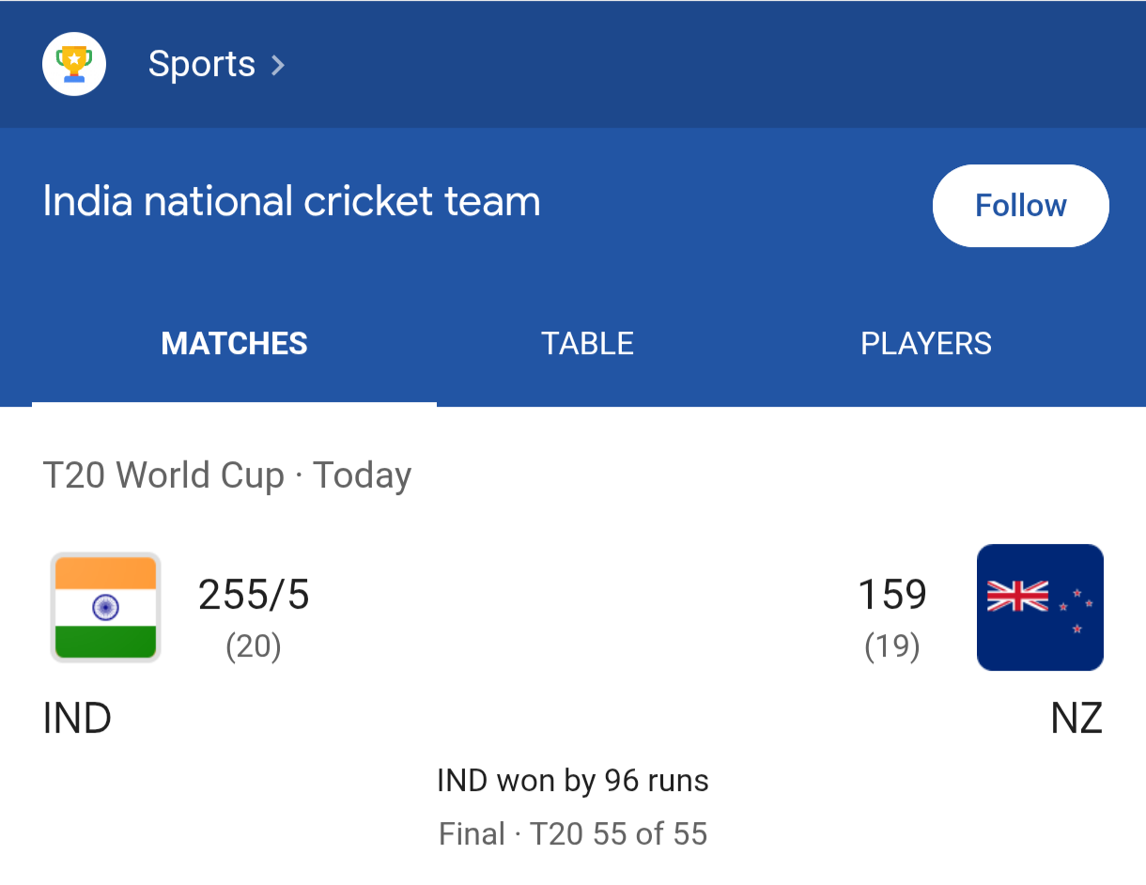Switch to the TABLE tab
Viewport: 1146px width, 885px height.
click(x=587, y=344)
